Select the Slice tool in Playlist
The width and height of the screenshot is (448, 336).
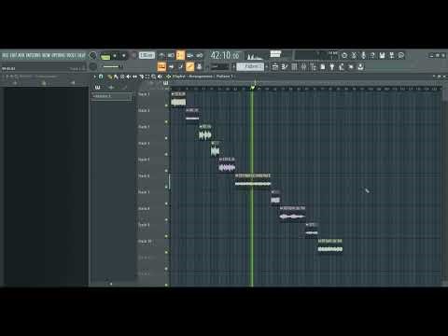click(x=141, y=77)
